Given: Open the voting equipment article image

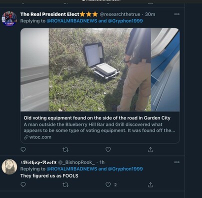Looking at the screenshot, I should tap(100, 69).
